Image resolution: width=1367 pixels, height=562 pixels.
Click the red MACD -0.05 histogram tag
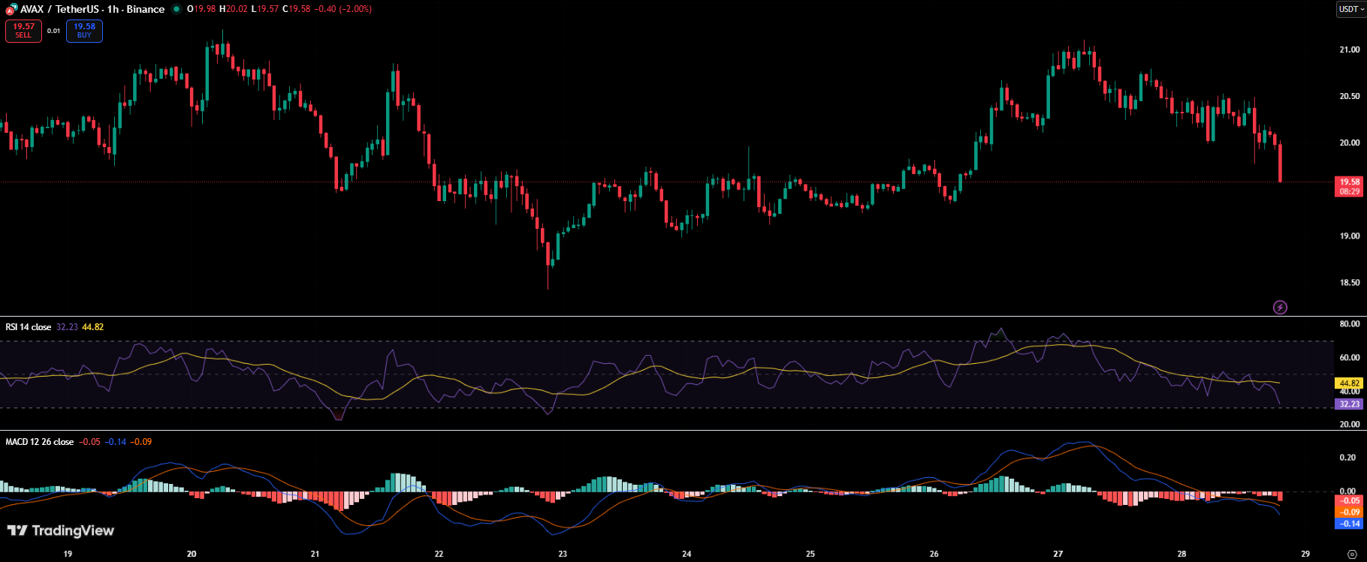(x=1350, y=500)
